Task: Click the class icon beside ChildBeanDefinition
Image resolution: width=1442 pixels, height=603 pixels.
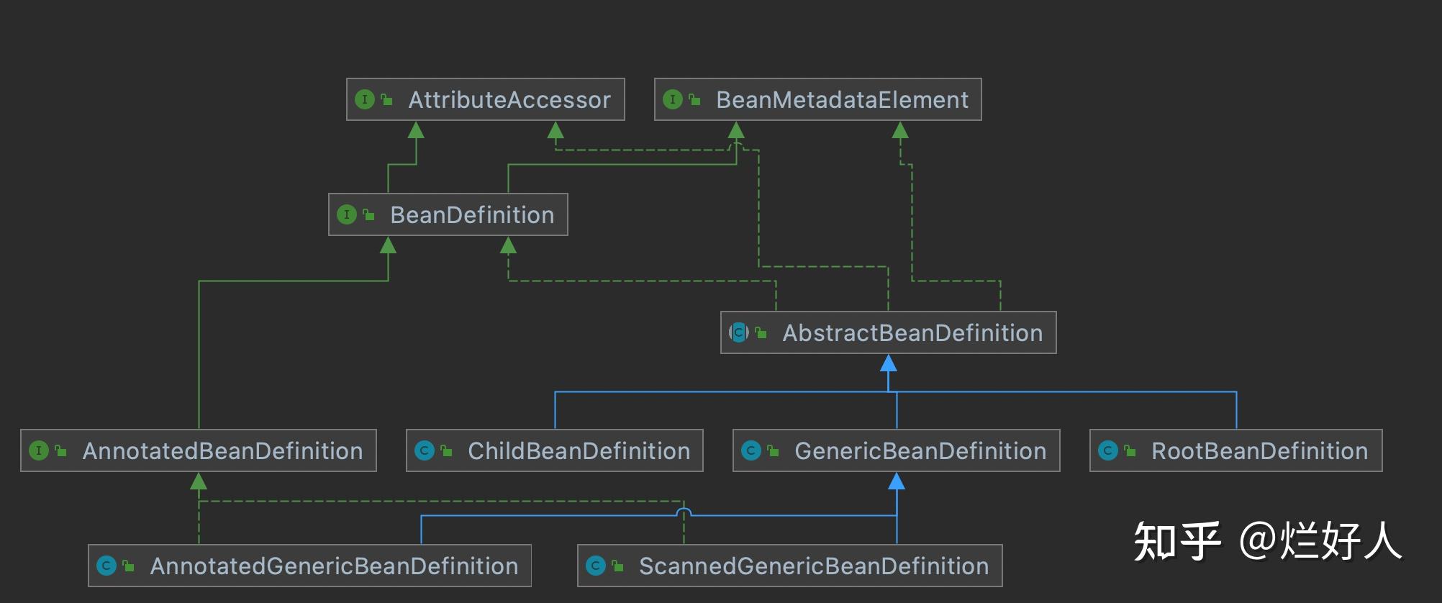Action: tap(425, 450)
